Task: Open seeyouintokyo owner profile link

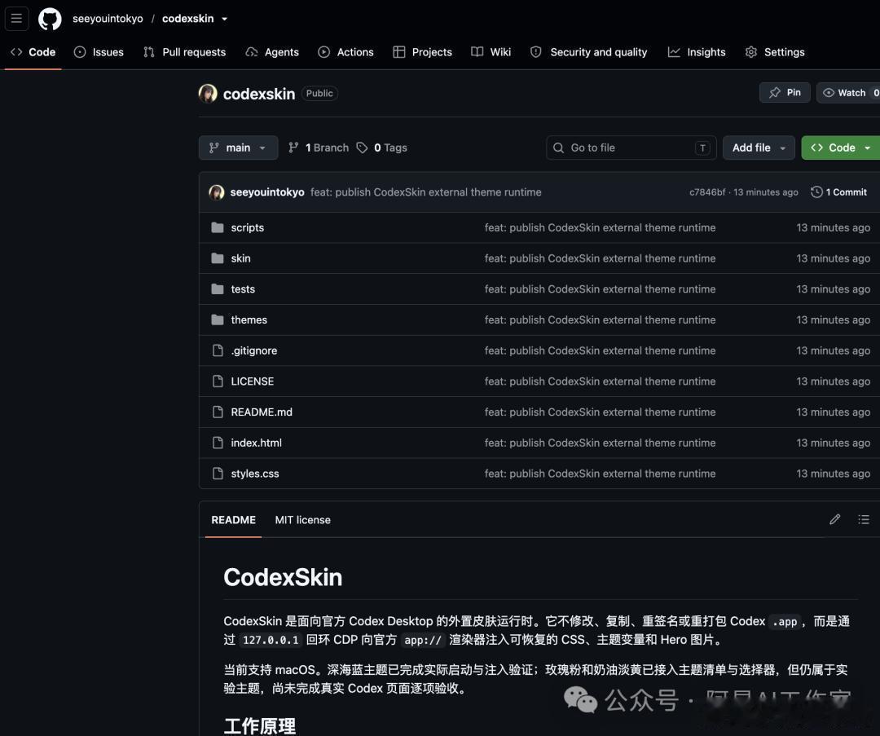Action: point(108,19)
